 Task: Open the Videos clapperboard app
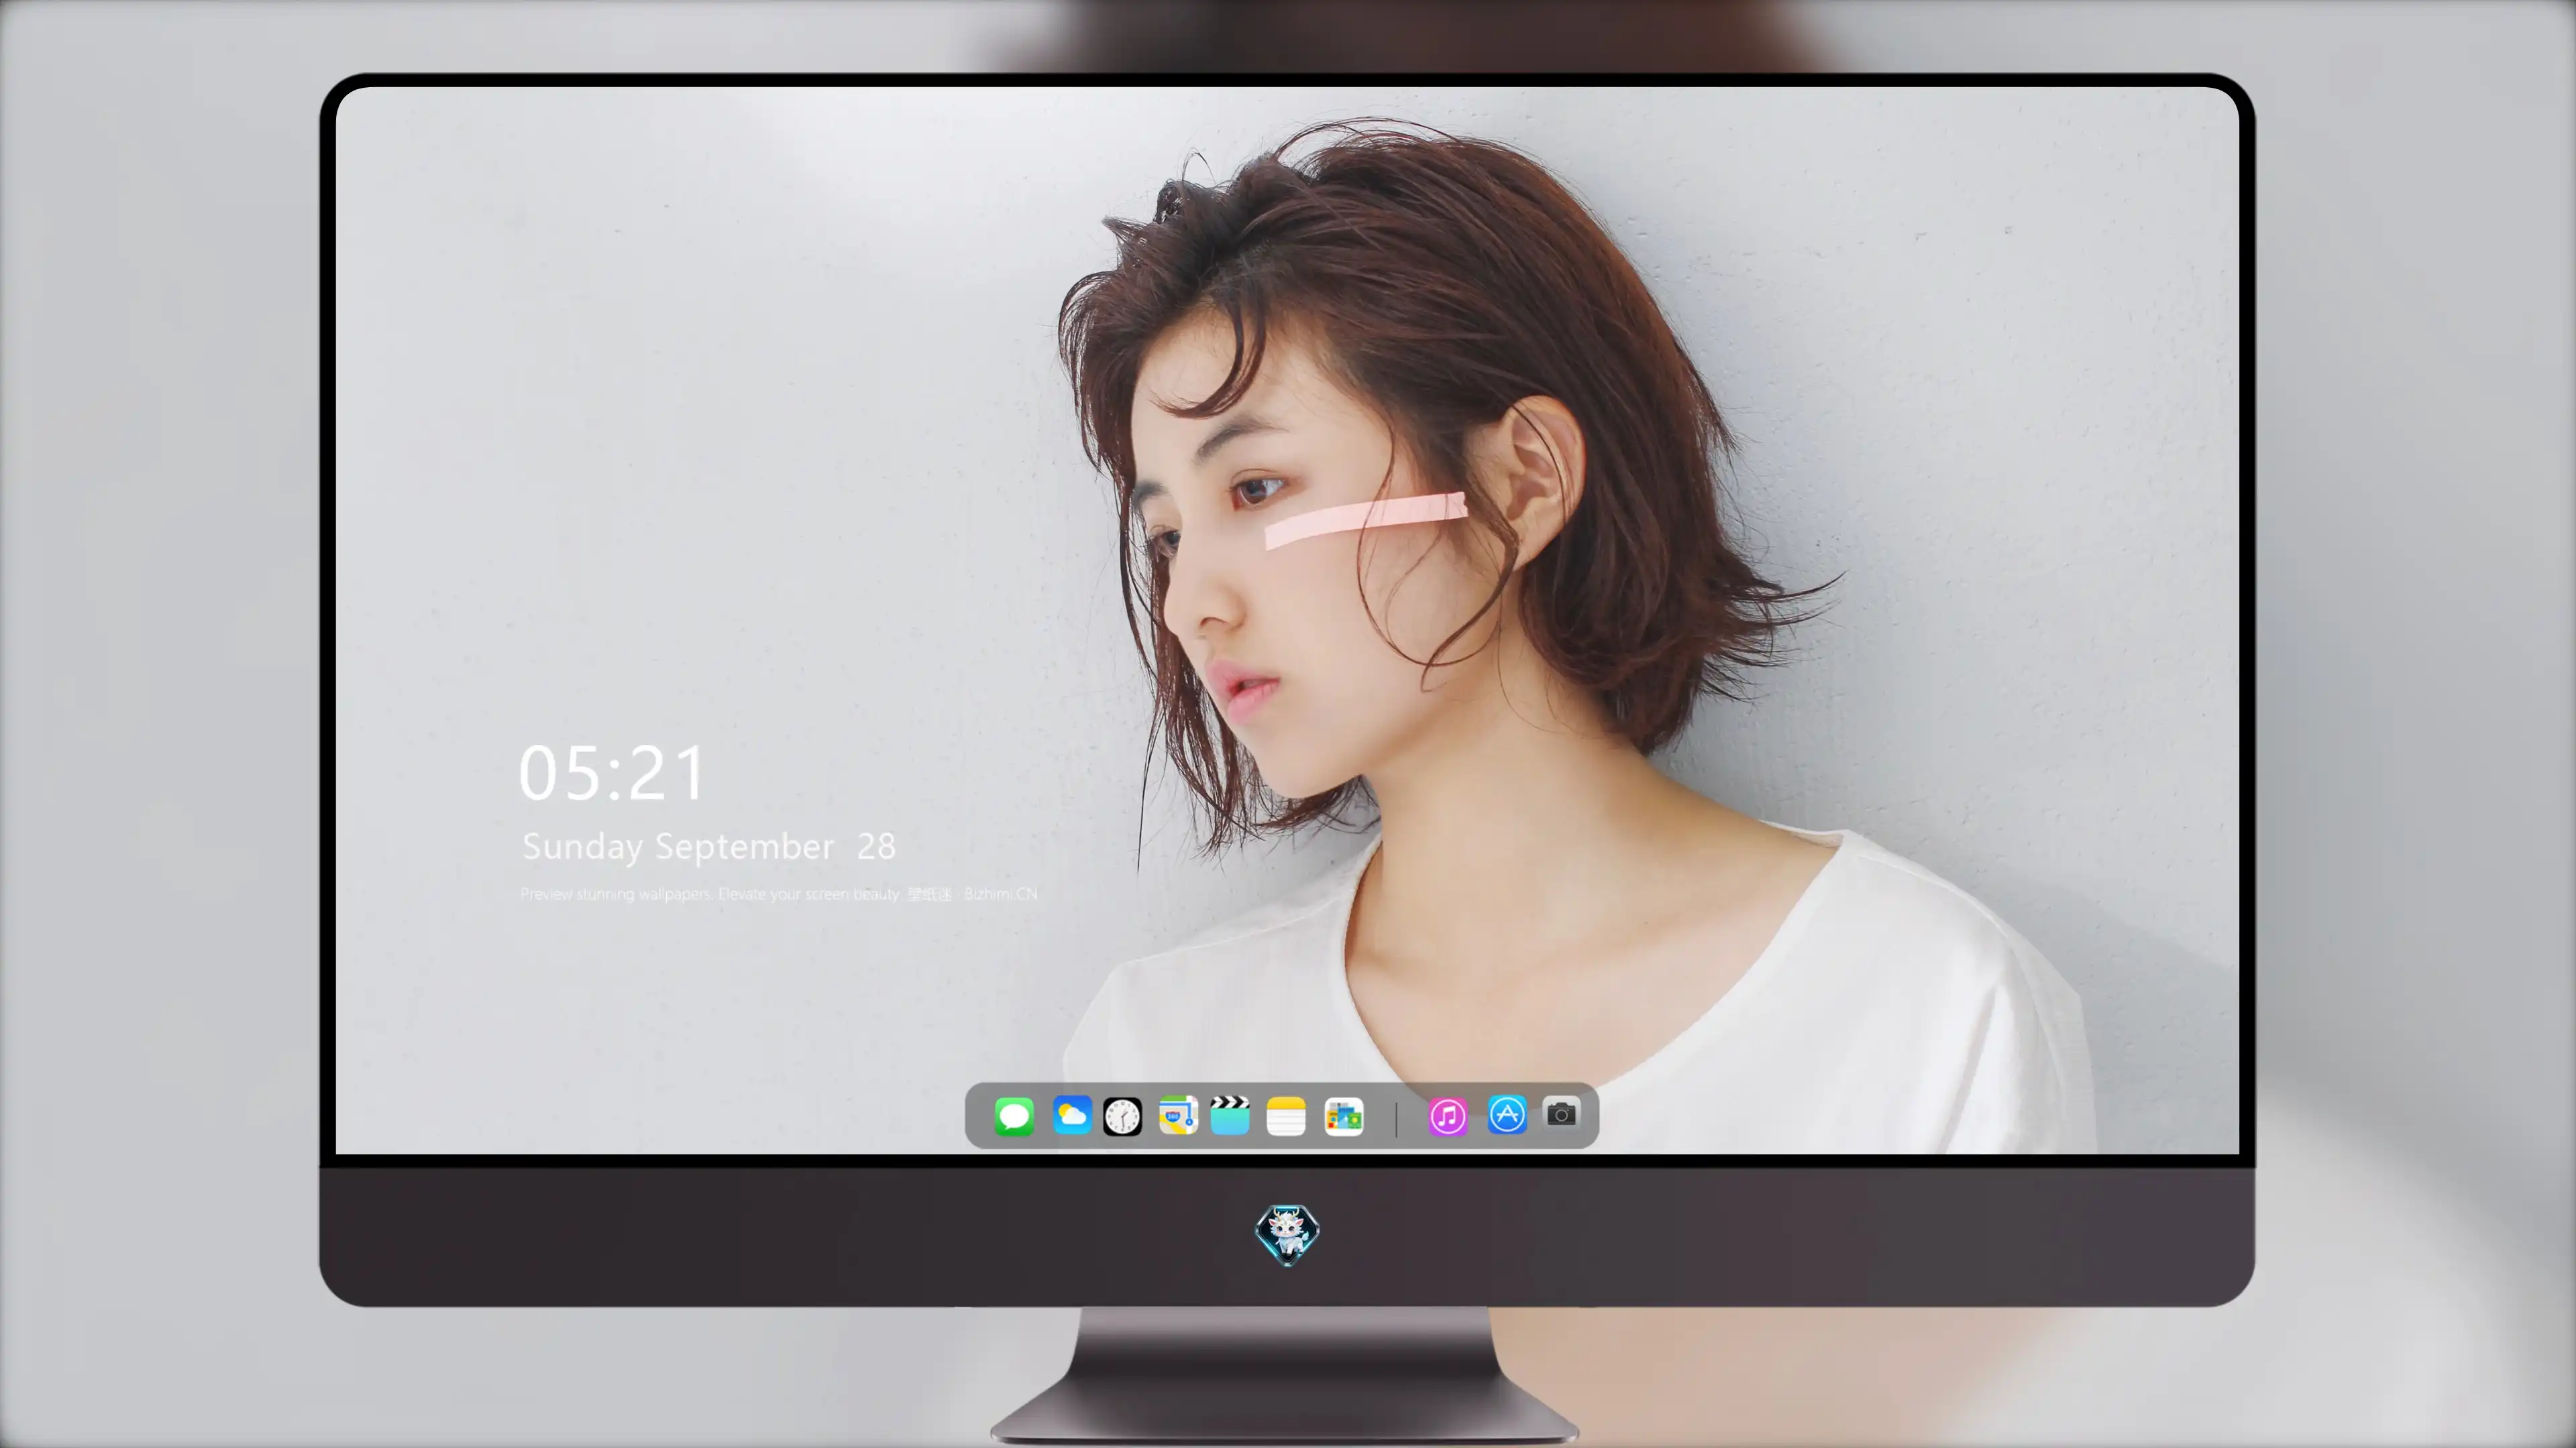point(1230,1115)
